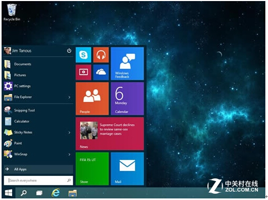Click the News tile photo thumbnail
The height and width of the screenshot is (200, 268).
[x=89, y=131]
